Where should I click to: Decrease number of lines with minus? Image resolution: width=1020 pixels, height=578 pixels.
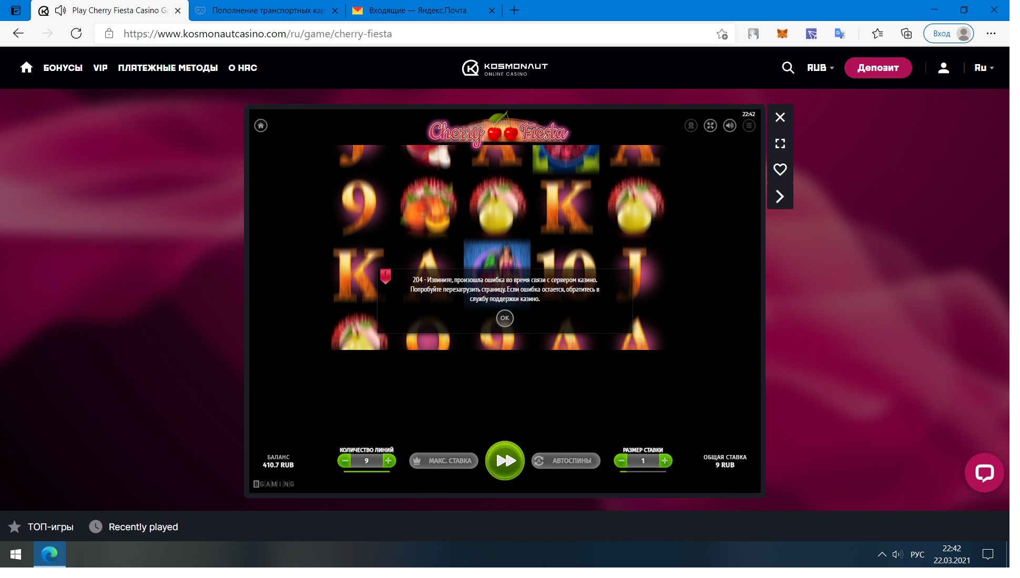[345, 461]
